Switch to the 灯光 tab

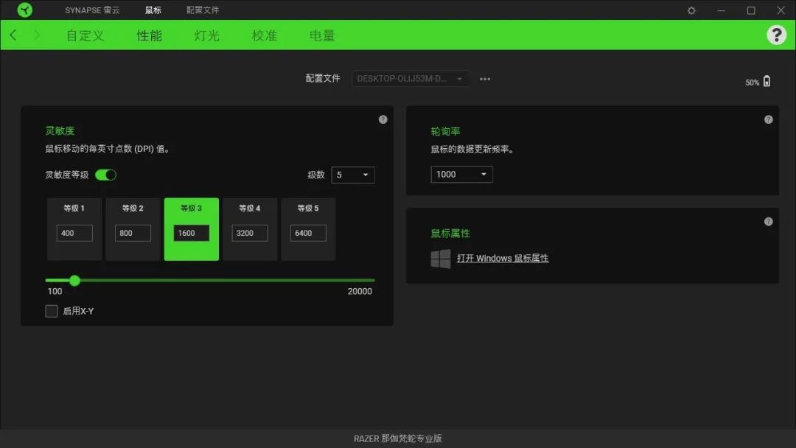[x=206, y=35]
